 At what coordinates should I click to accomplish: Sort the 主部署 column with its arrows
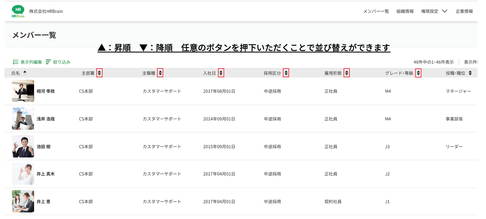(99, 73)
